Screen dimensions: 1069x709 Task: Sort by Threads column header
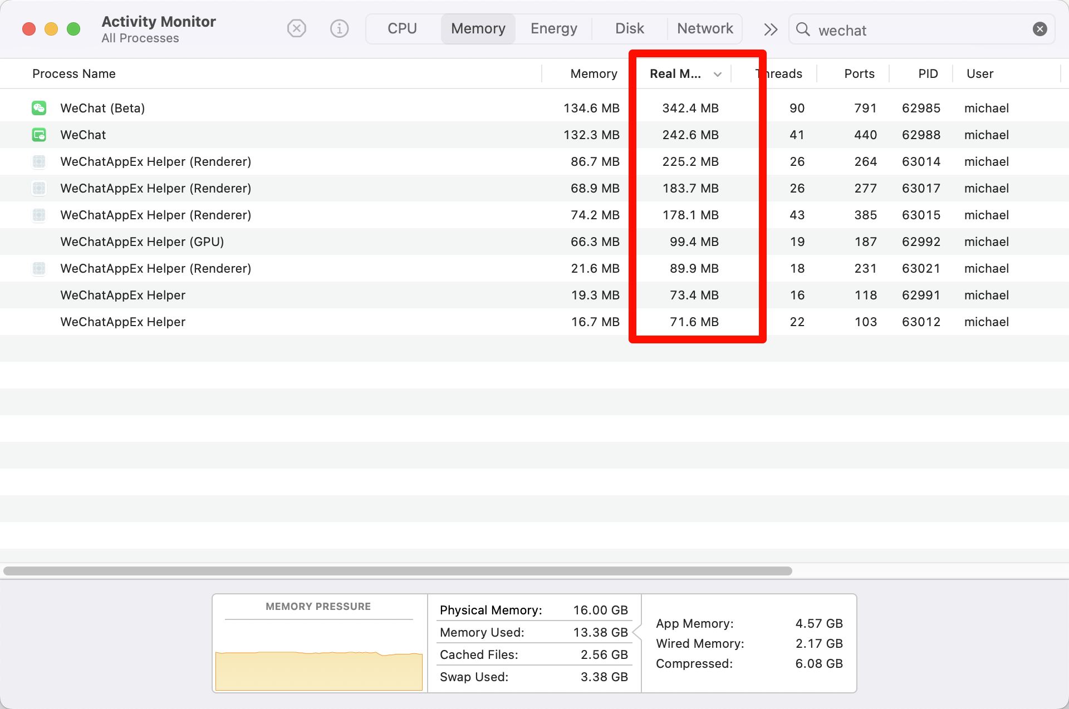pos(779,73)
